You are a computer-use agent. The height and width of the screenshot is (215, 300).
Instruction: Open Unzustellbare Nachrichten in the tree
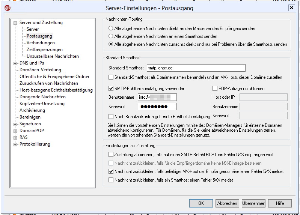53,56
